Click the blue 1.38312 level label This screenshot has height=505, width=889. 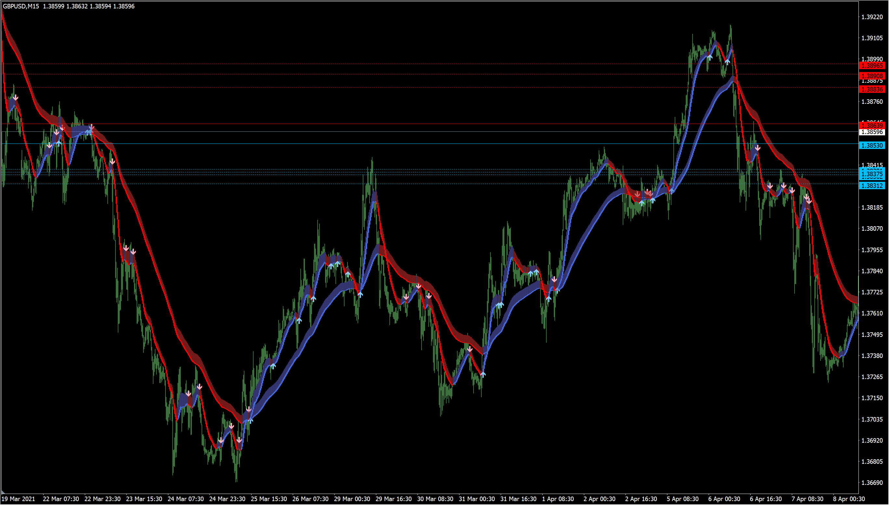pos(872,186)
